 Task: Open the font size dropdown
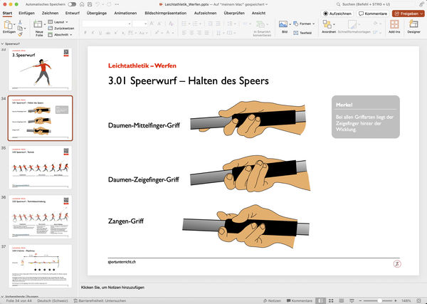click(x=145, y=24)
